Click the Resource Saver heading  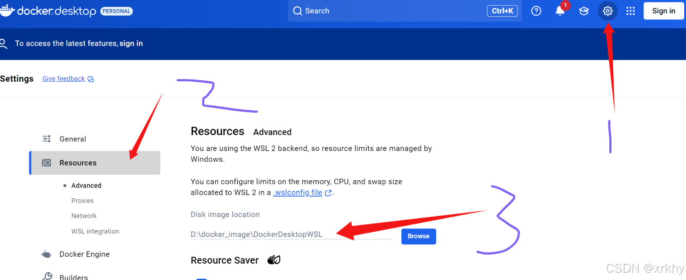pyautogui.click(x=225, y=260)
